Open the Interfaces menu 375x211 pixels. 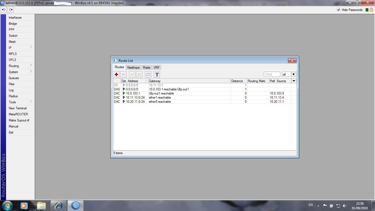tap(20, 18)
